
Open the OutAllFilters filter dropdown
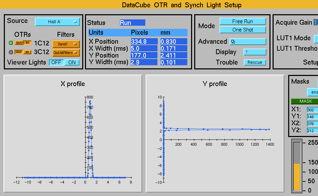point(66,53)
